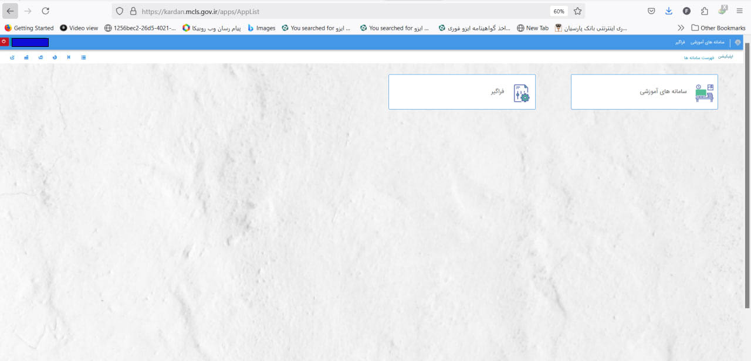Screen dimensions: 751x361
Task: Click the URL address bar field
Action: pyautogui.click(x=340, y=11)
